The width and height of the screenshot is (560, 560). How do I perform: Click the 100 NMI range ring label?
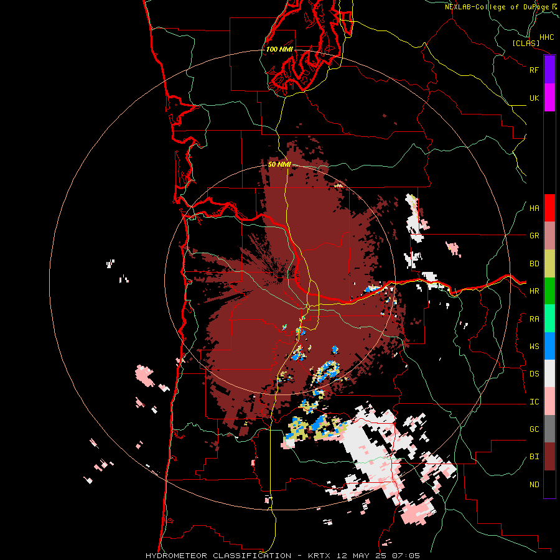point(279,49)
